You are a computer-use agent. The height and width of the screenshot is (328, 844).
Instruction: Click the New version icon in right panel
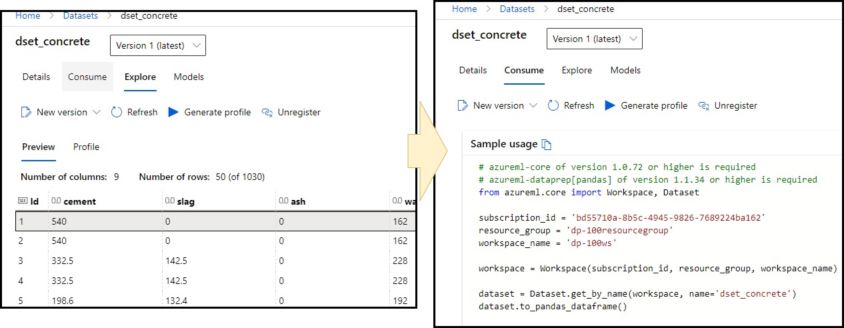463,105
